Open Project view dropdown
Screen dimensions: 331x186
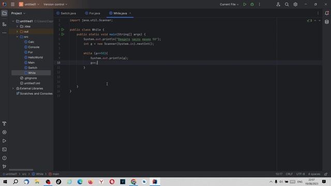[x=18, y=13]
